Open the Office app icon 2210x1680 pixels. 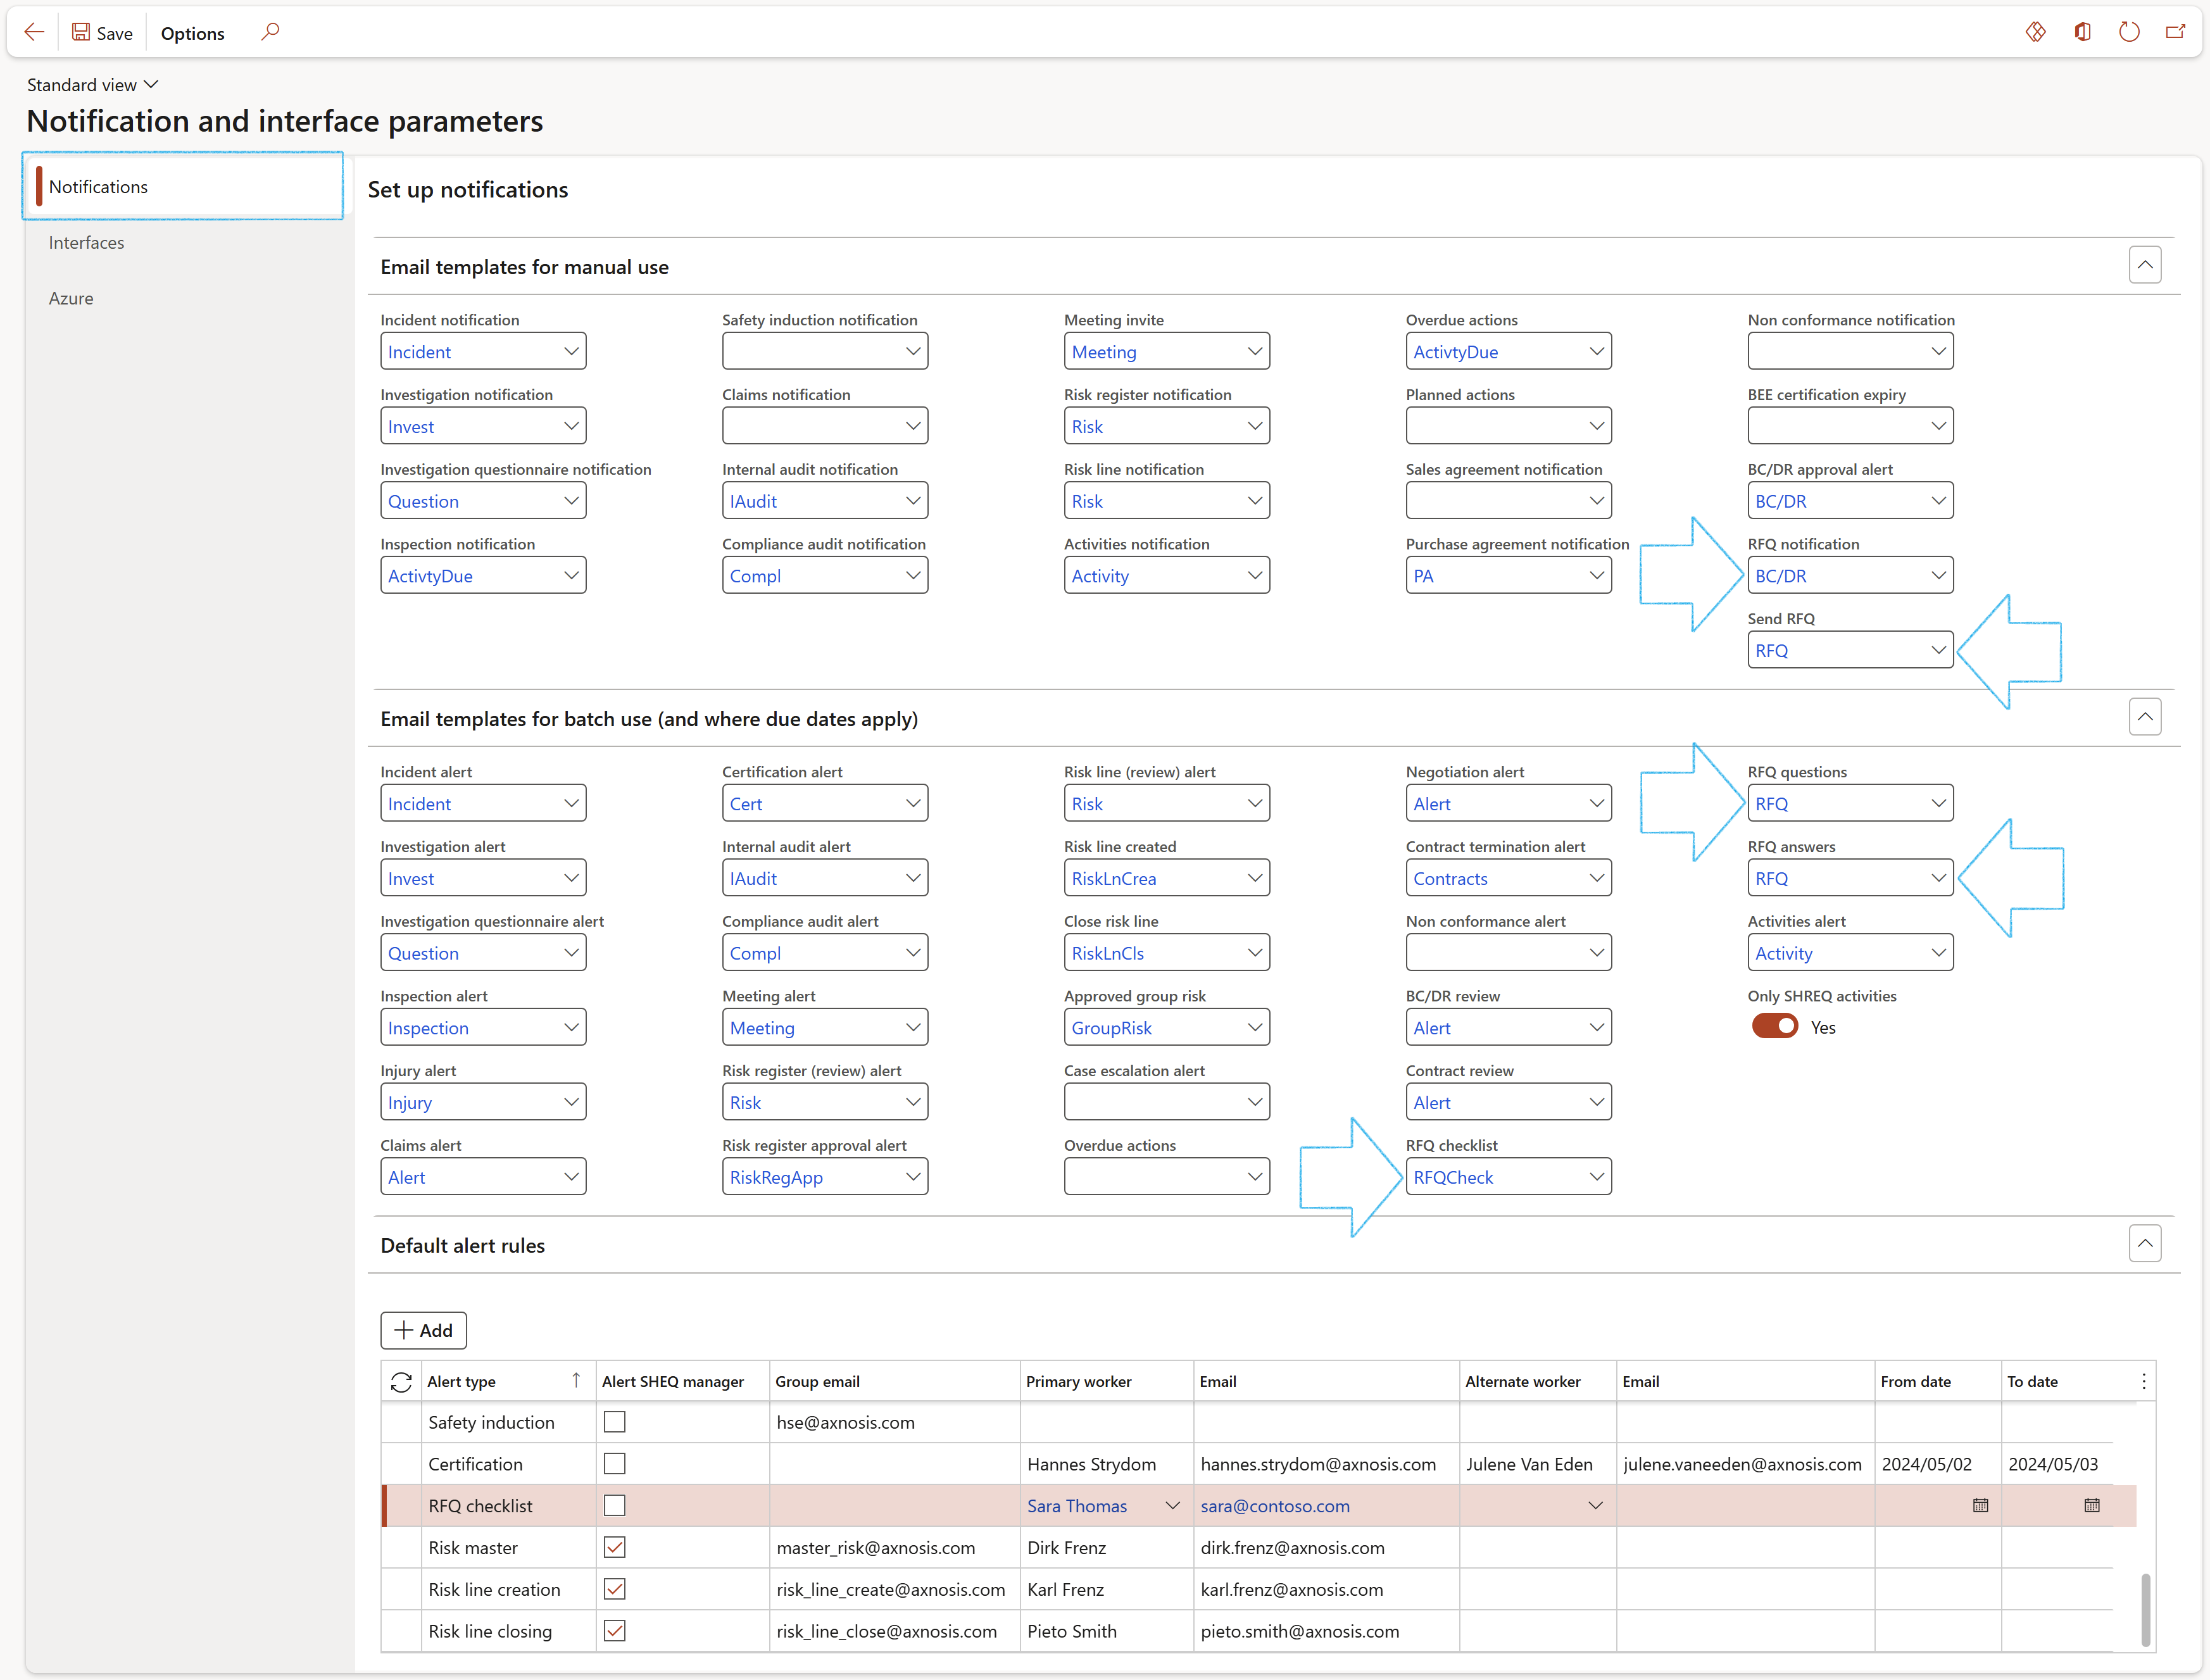pyautogui.click(x=2082, y=32)
